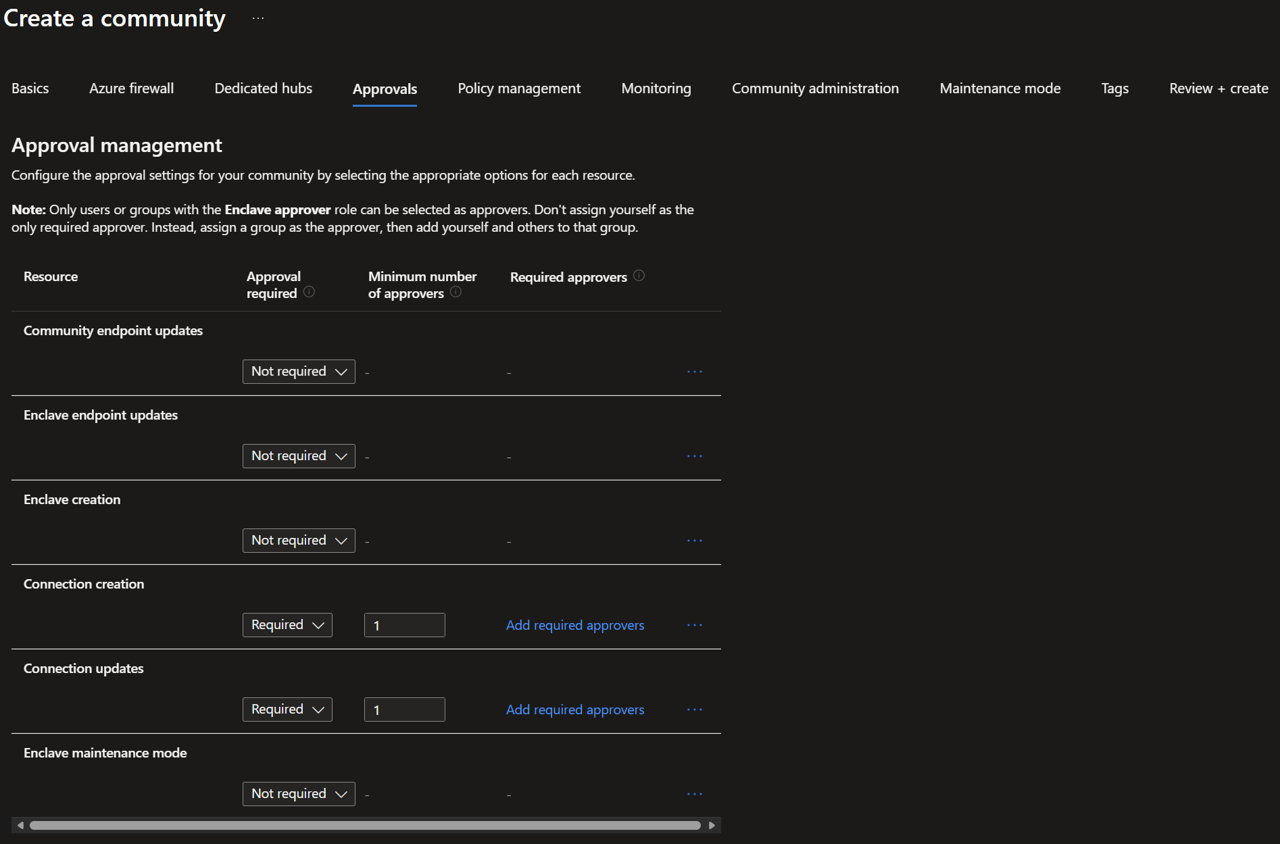Click the left arrow of the horizontal scrollbar
1280x844 pixels.
(20, 825)
